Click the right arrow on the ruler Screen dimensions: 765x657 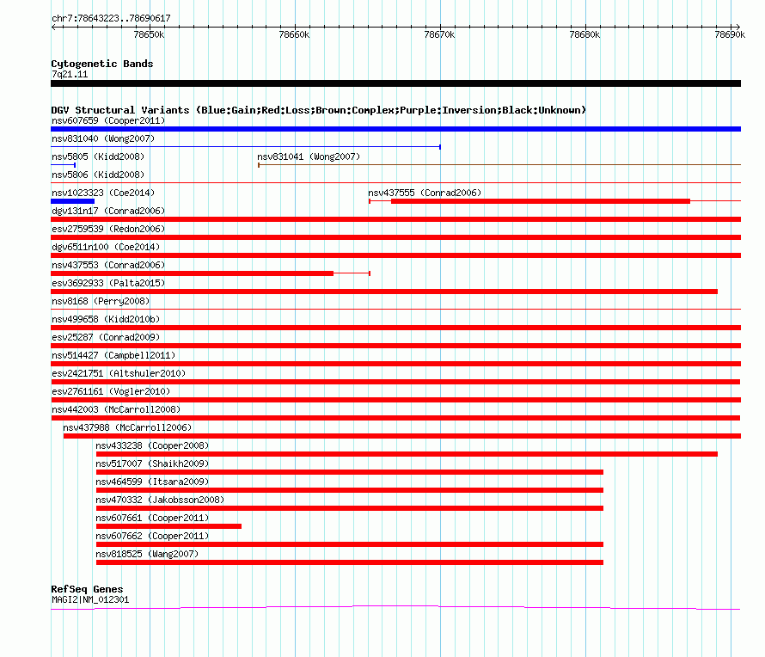coord(737,27)
